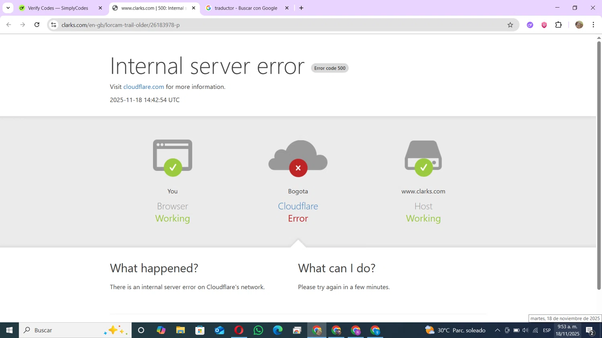Open the Chrome profile avatar
This screenshot has height=338, width=602.
[x=579, y=25]
